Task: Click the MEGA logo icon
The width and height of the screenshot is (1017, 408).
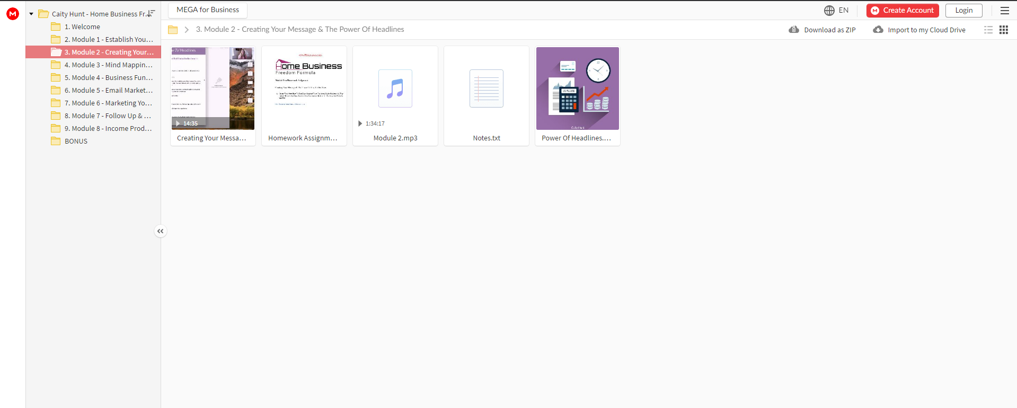Action: point(13,14)
